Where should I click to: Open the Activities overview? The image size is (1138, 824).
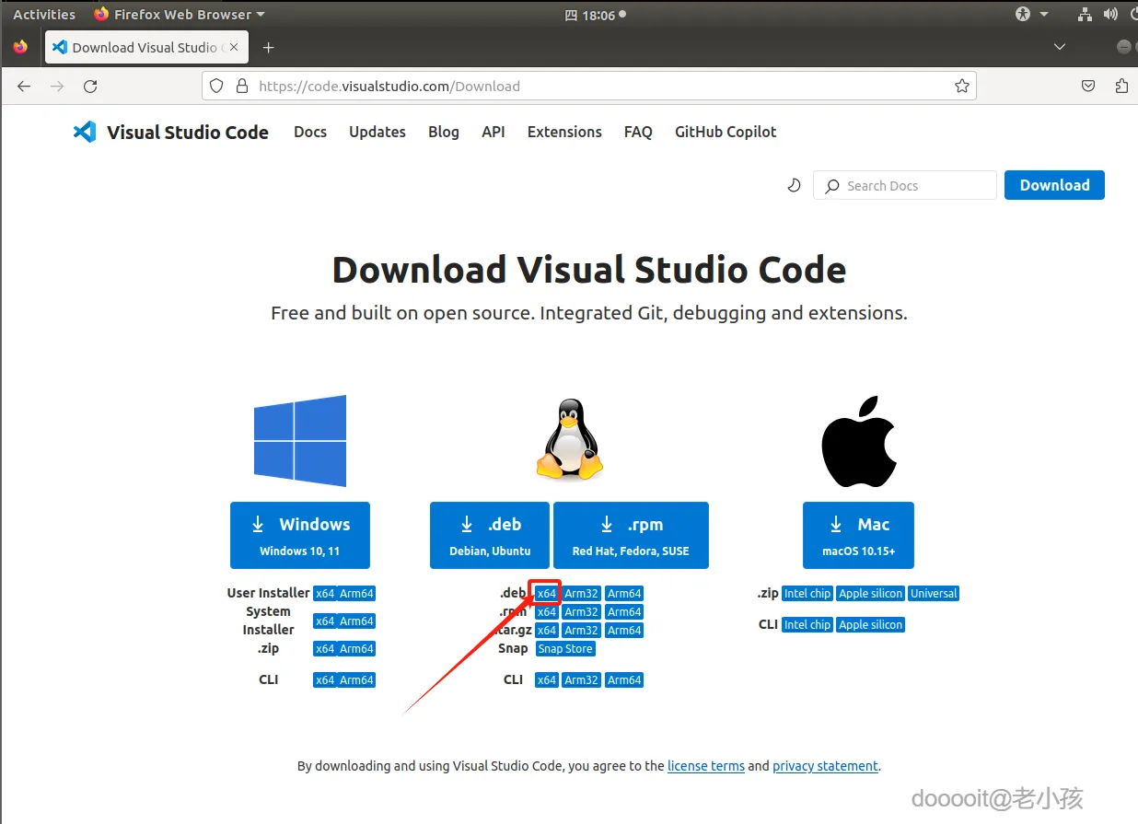(x=44, y=14)
